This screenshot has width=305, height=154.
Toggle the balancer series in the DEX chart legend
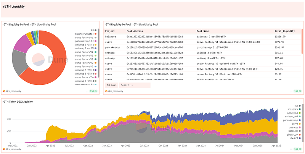(295, 131)
